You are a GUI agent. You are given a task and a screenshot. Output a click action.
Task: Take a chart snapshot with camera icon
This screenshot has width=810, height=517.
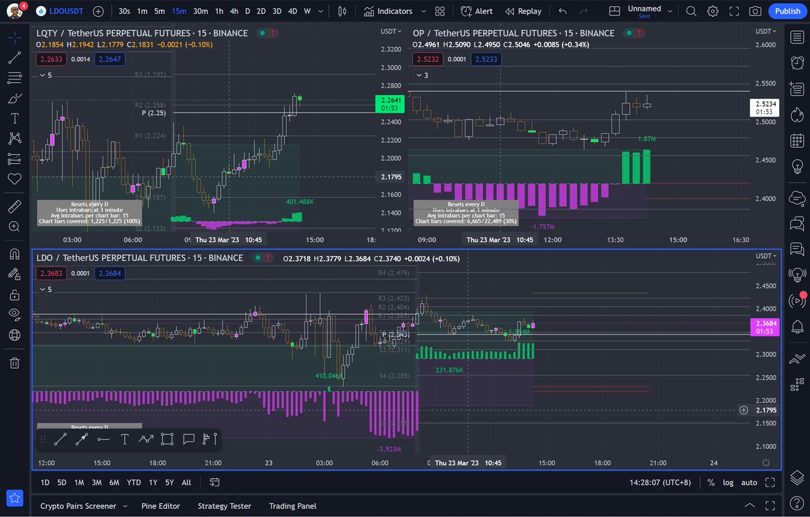[x=755, y=11]
